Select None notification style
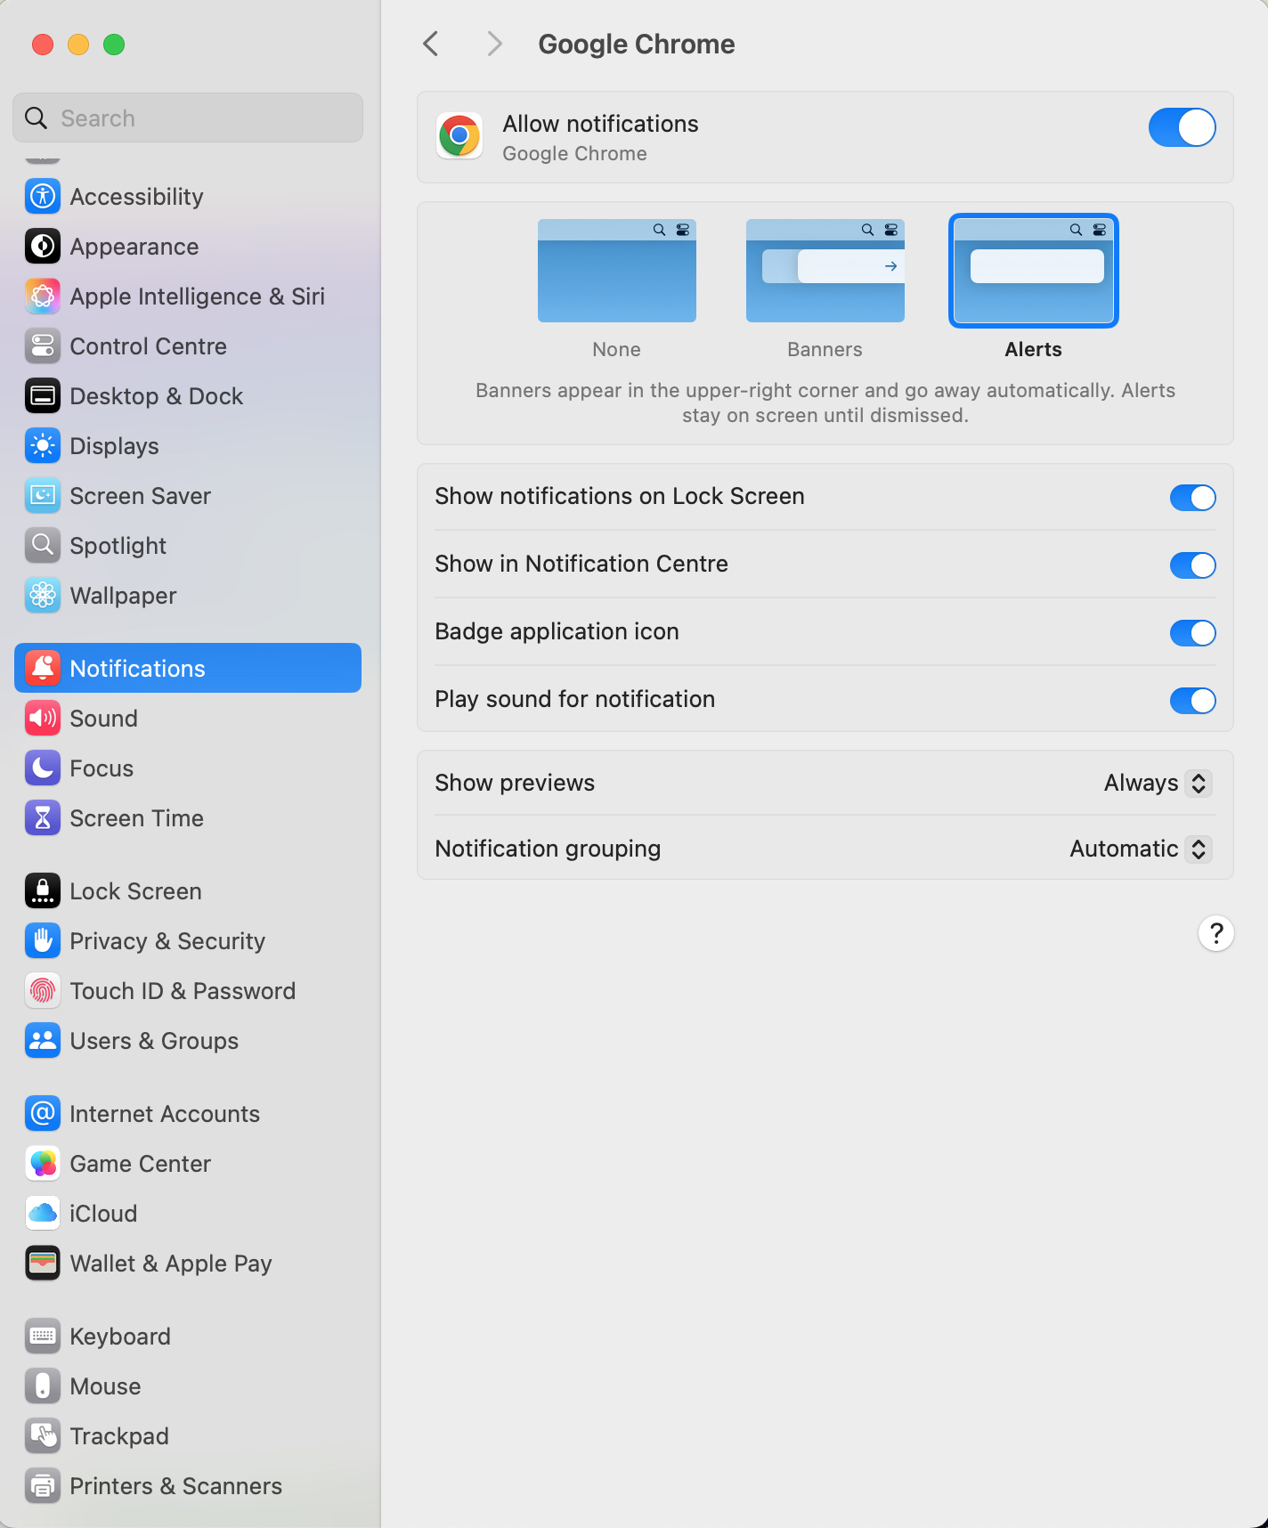Image resolution: width=1268 pixels, height=1528 pixels. point(617,271)
